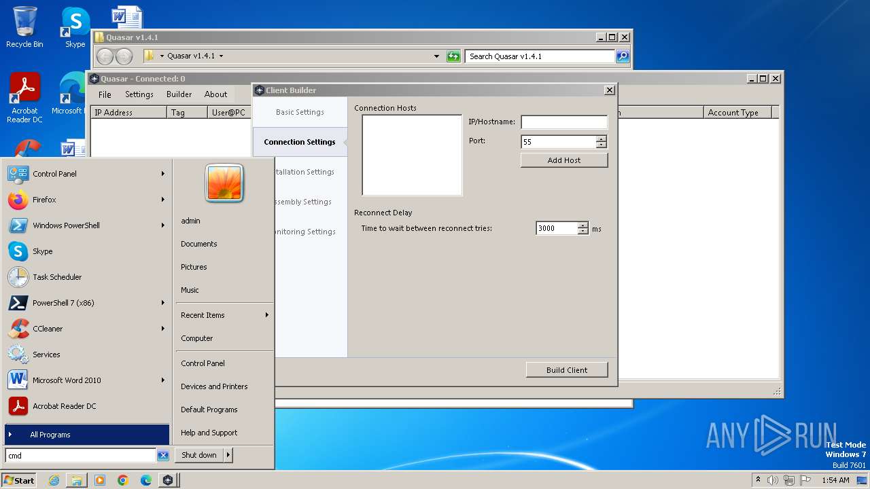Click the volume tray icon

[x=773, y=480]
